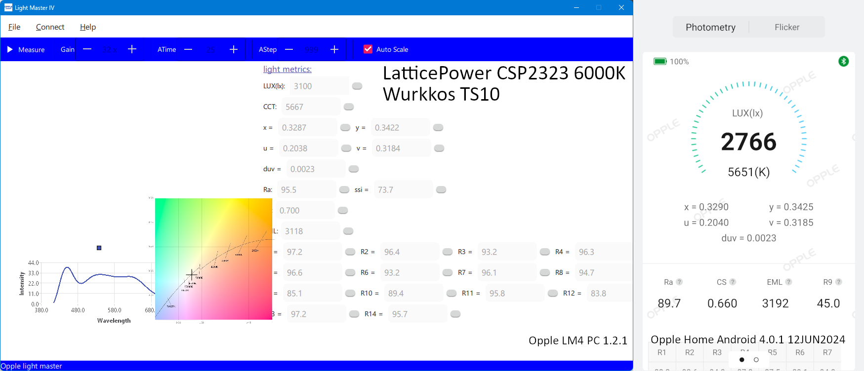Viewport: 864px width, 371px height.
Task: Click the help icon beside CS
Action: (x=733, y=282)
